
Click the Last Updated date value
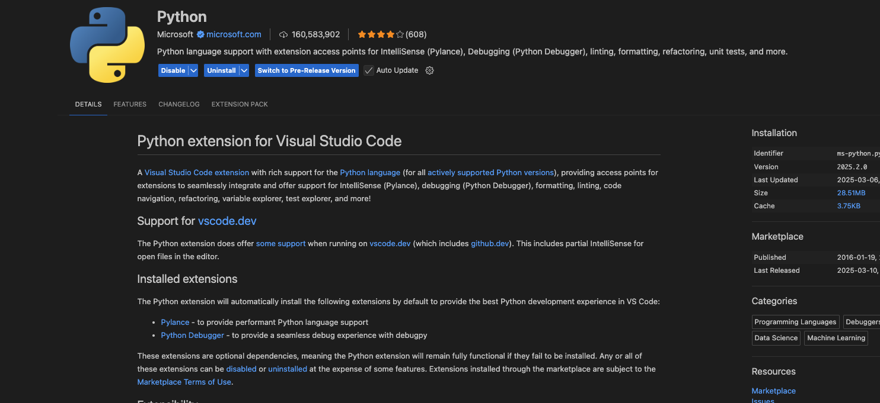tap(858, 180)
